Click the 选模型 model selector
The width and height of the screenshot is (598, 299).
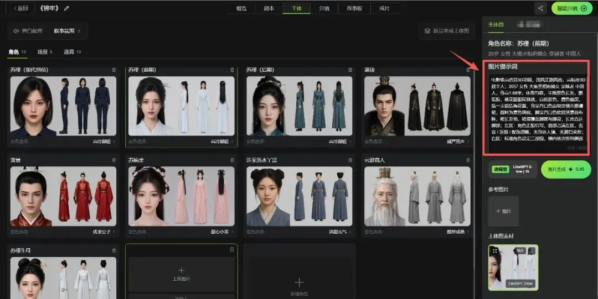point(513,169)
